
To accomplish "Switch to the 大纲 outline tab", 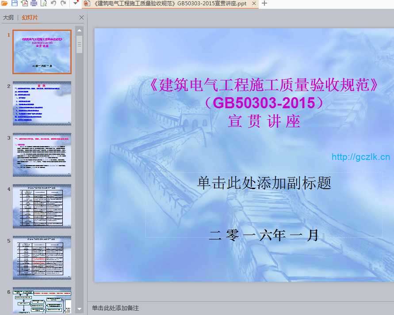I will (8, 18).
